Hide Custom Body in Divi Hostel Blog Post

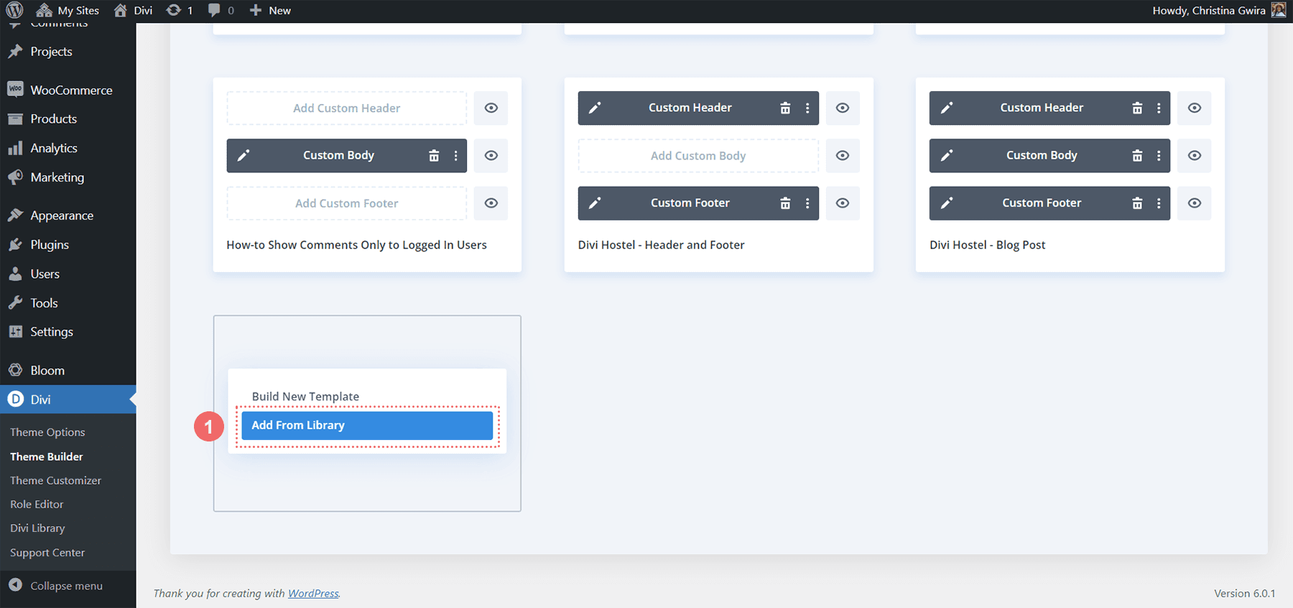tap(1194, 156)
